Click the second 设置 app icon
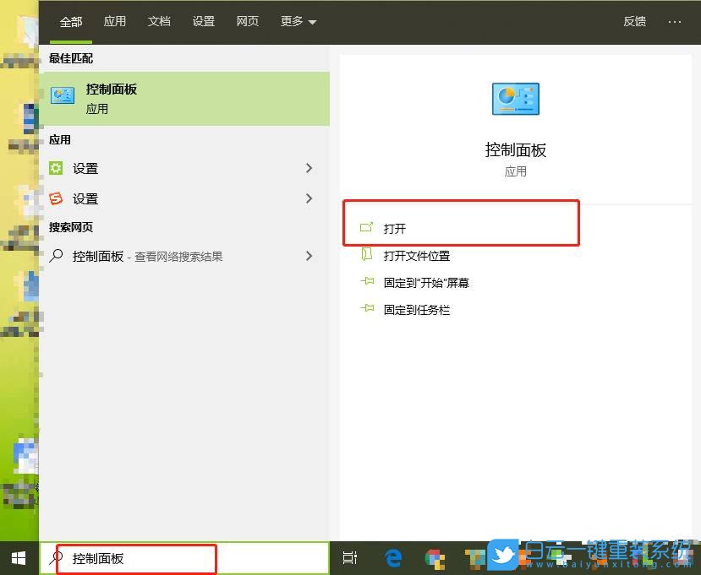This screenshot has height=575, width=701. pyautogui.click(x=58, y=198)
